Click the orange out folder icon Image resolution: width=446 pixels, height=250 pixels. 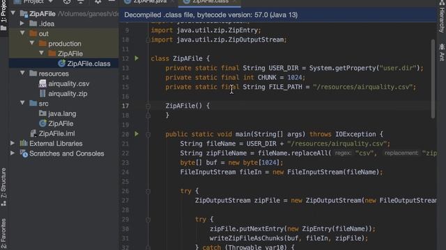[33, 33]
